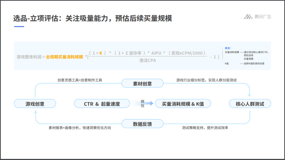Click the blue 关注: note heading

pyautogui.click(x=228, y=48)
